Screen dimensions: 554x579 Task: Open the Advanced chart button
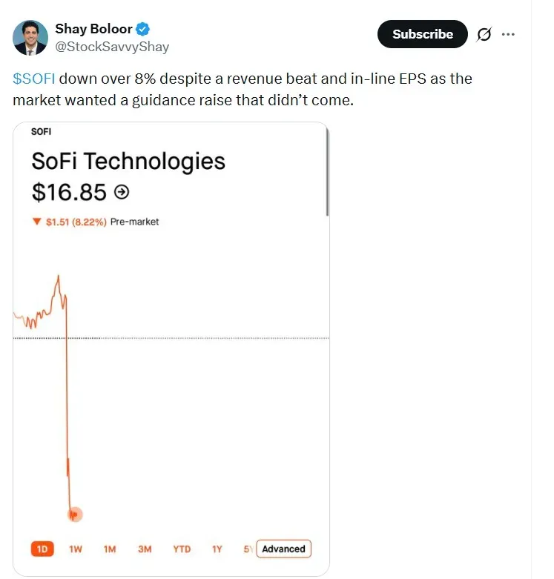tap(283, 549)
